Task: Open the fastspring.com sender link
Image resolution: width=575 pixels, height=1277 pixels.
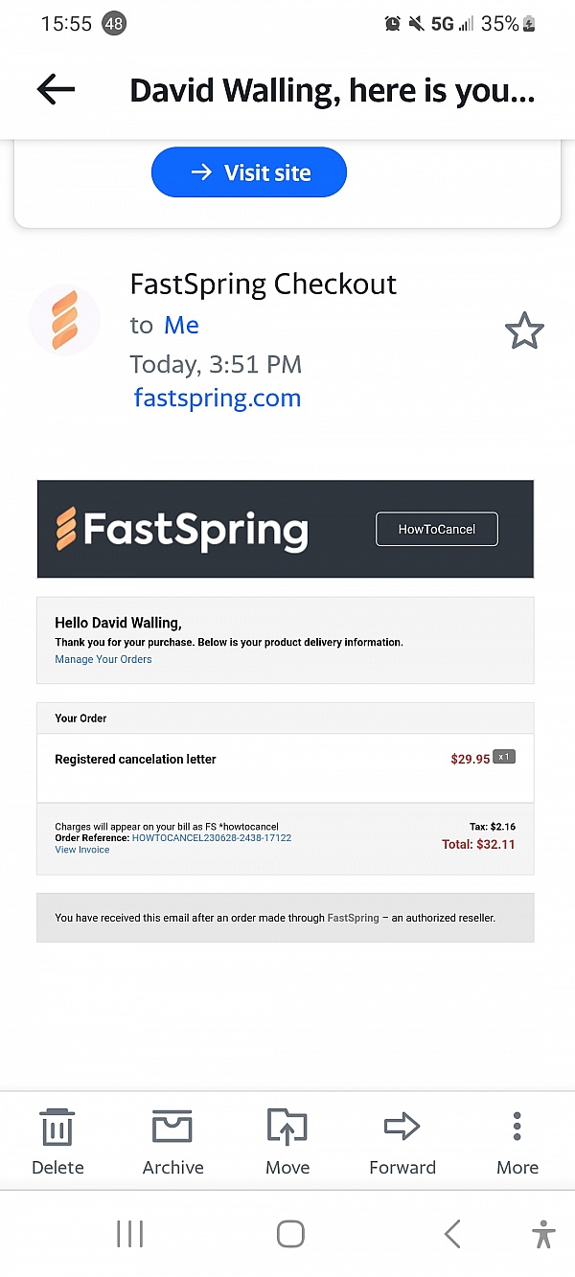Action: tap(218, 398)
